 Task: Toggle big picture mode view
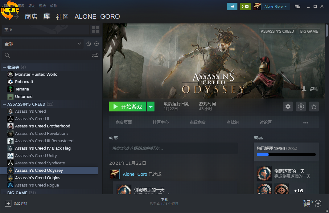(297, 6)
